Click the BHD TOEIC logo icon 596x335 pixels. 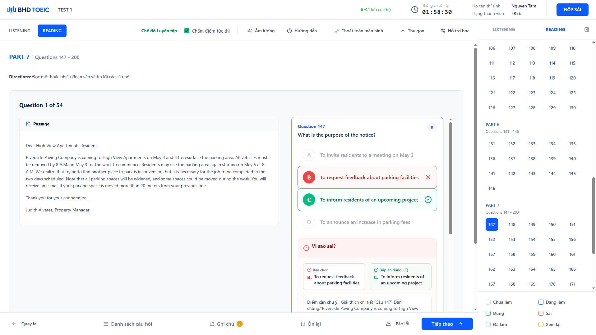tap(12, 10)
